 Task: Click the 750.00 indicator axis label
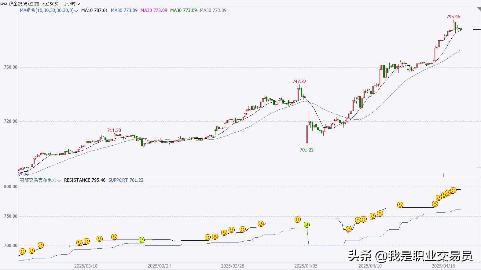coord(11,216)
